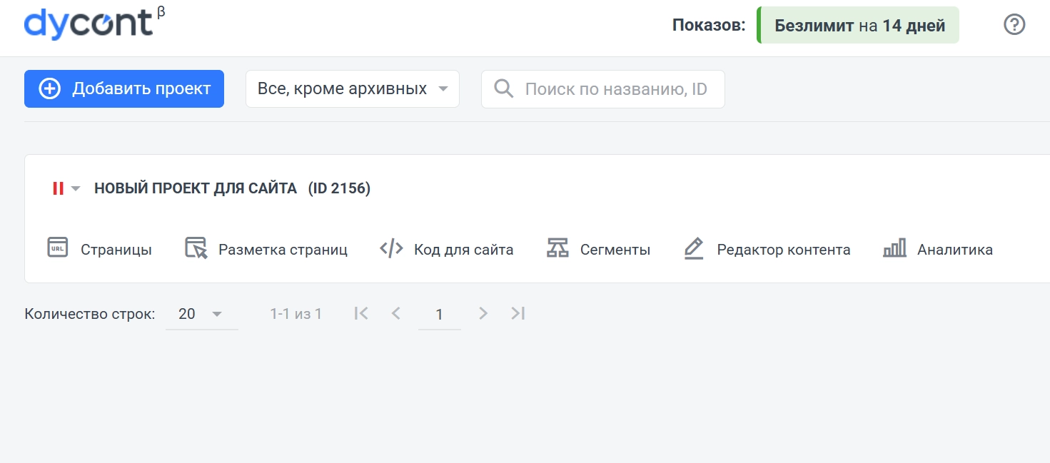Open the Все, кроме архивных filter dropdown
Image resolution: width=1050 pixels, height=463 pixels.
tap(352, 89)
